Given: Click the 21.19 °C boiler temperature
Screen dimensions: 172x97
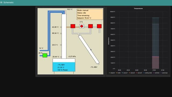Looking at the screenshot, I should [x=61, y=67].
